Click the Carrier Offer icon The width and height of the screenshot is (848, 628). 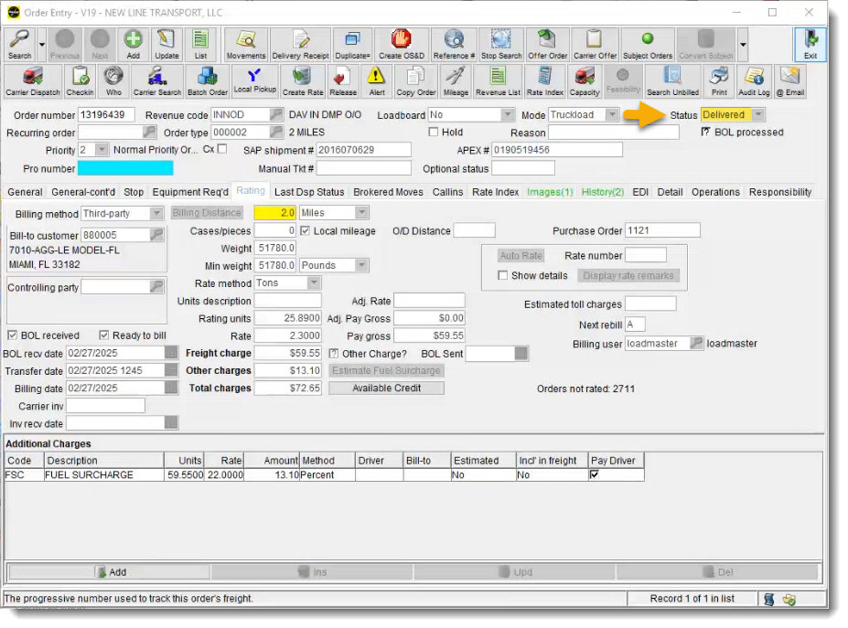tap(595, 44)
